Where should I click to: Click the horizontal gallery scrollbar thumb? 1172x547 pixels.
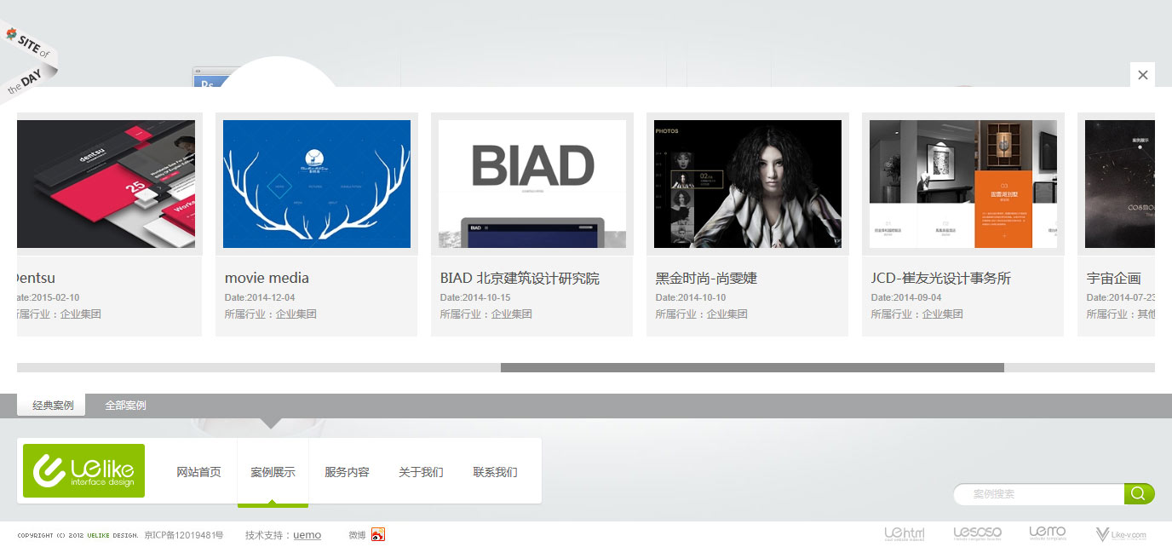752,368
